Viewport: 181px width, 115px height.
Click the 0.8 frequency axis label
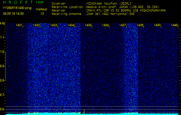pyautogui.click(x=2, y=80)
